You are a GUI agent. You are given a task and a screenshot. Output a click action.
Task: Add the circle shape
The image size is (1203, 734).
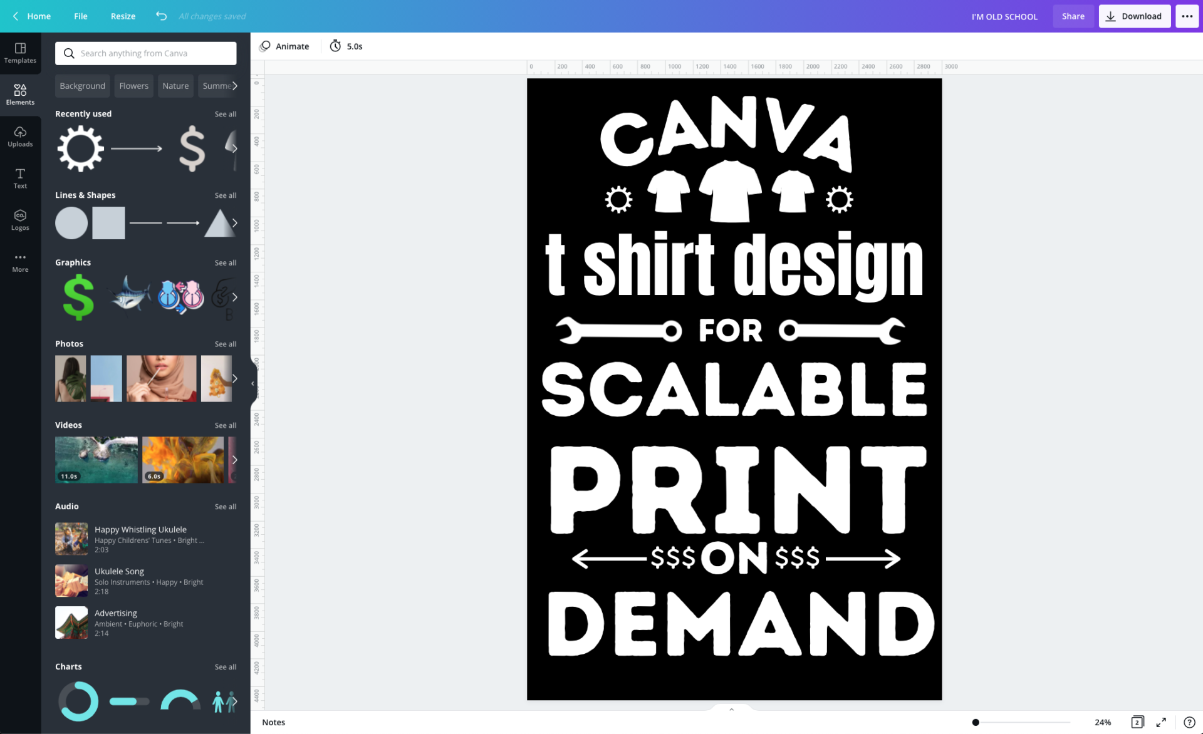[x=71, y=223]
